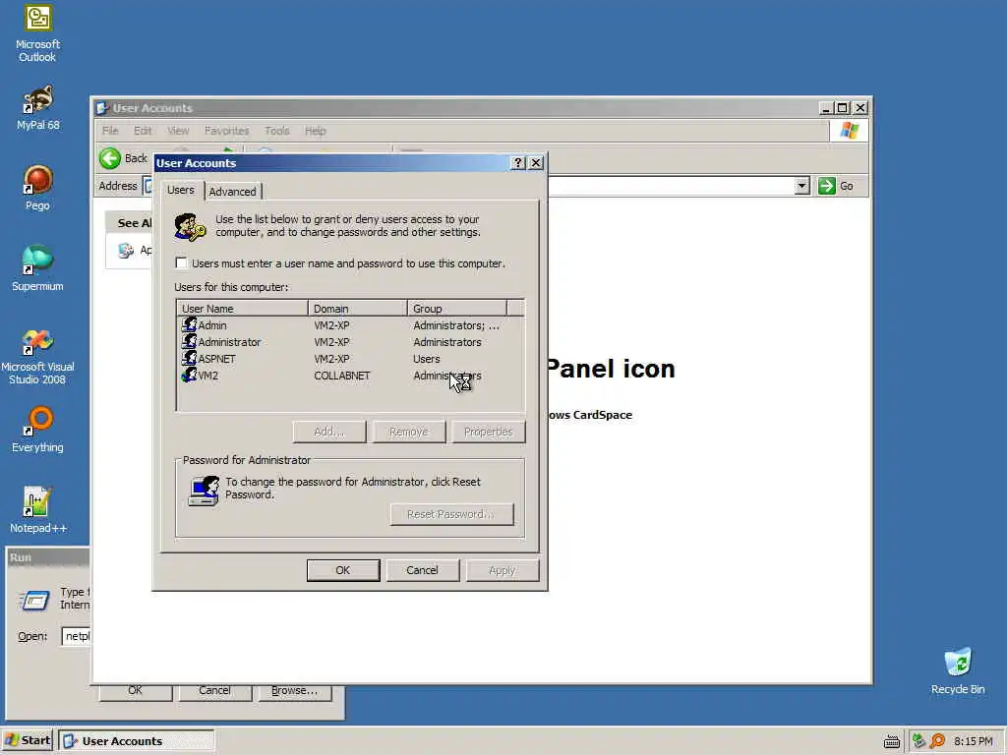Click the 8:15 PM clock
Image resolution: width=1007 pixels, height=755 pixels.
[973, 741]
